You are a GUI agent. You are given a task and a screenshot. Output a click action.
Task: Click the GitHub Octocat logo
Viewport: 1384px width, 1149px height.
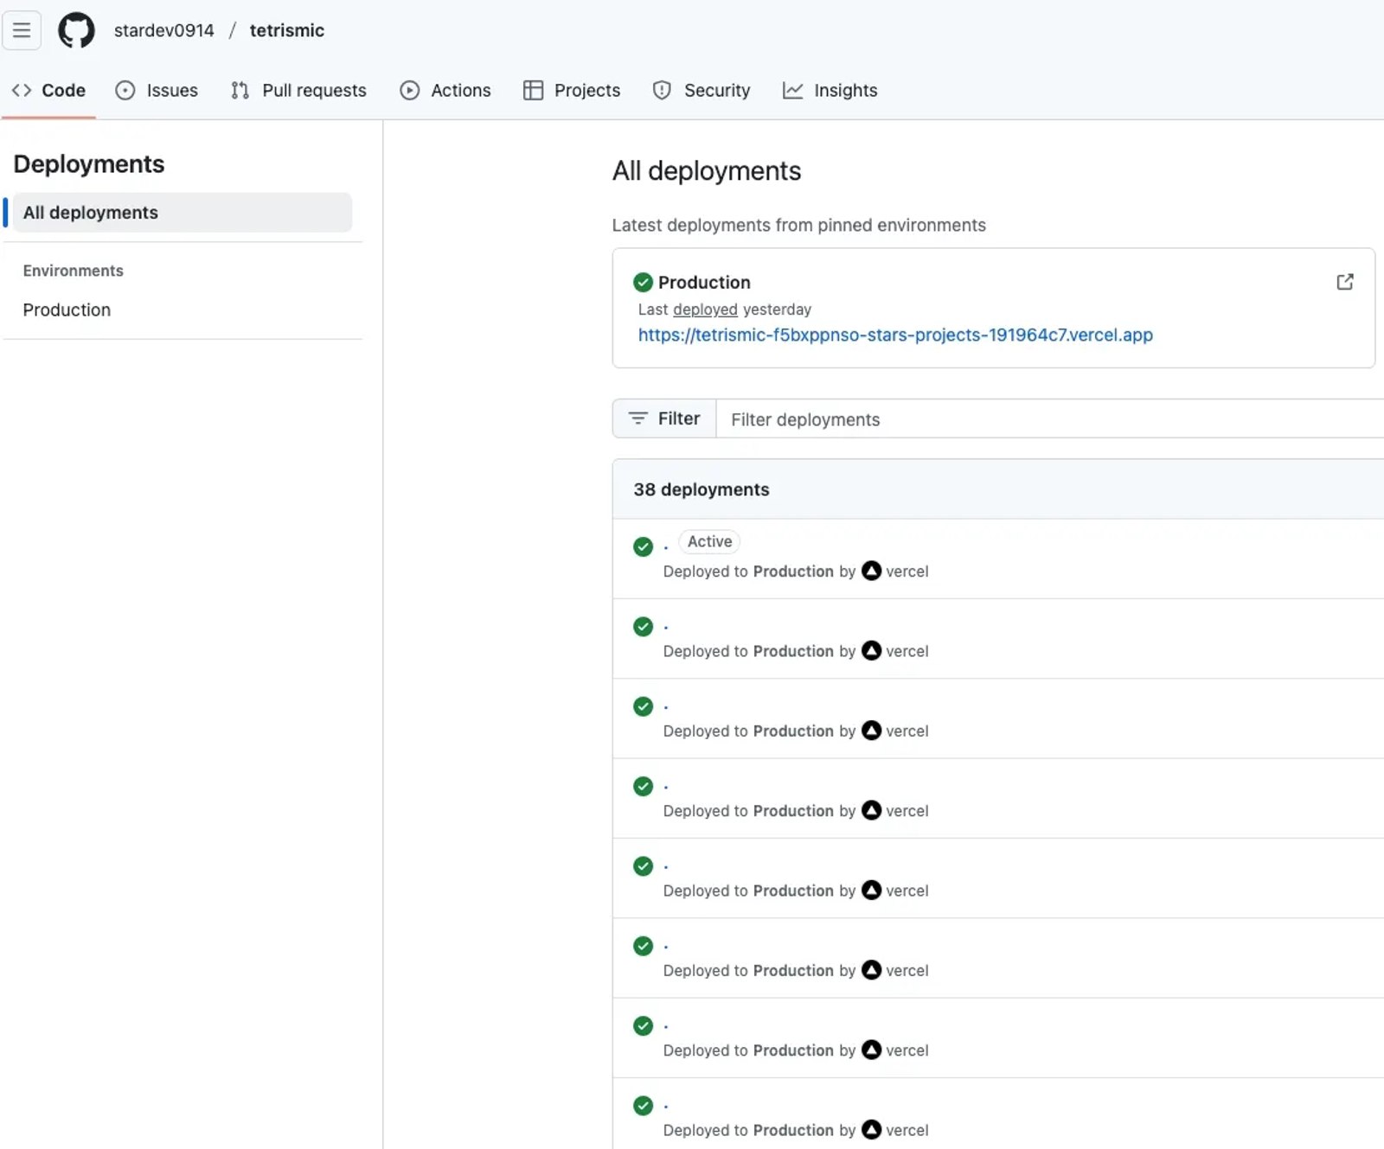point(76,30)
